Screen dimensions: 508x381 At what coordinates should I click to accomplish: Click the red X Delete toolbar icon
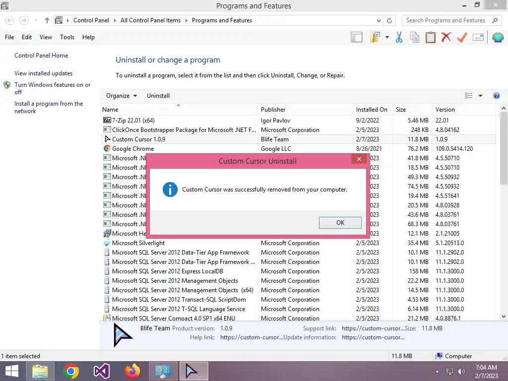446,37
